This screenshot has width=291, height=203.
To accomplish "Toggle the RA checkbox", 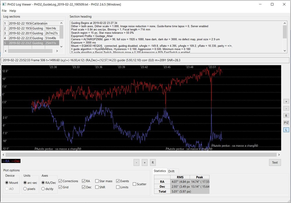I will pos(86,181).
